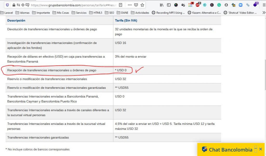Viewport: 266px width, 156px height.
Task: Click 'Recepción de dólares en efectivo' row text
Action: 56,59
